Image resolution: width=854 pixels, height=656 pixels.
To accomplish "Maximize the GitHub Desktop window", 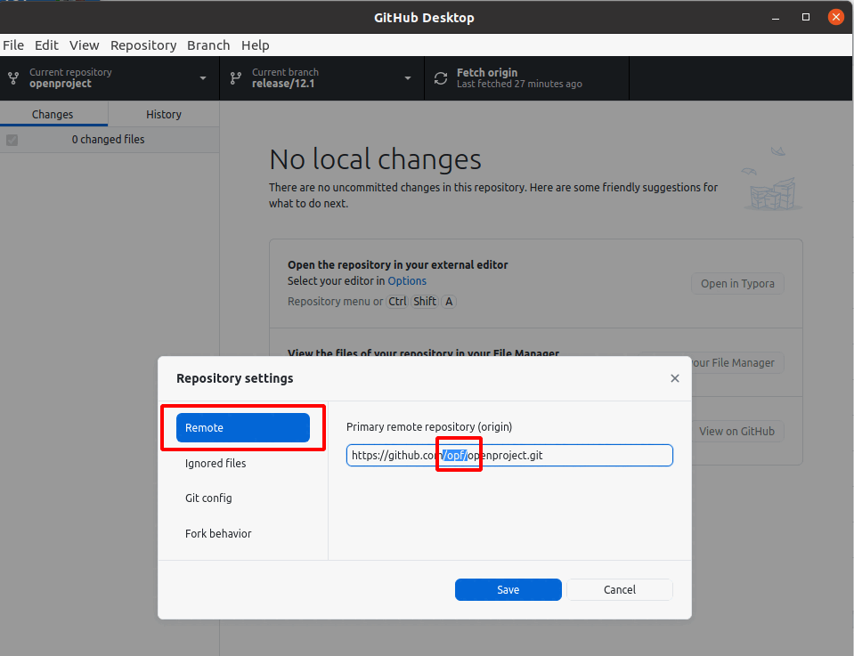I will click(806, 17).
